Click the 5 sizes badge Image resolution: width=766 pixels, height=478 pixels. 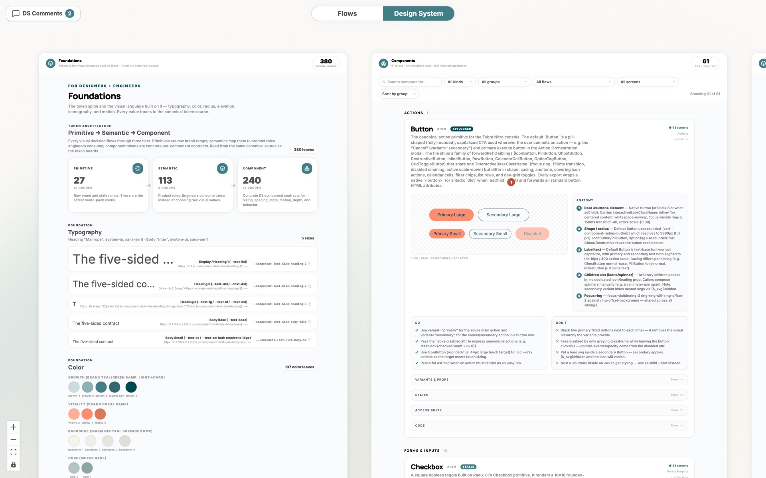coord(308,238)
